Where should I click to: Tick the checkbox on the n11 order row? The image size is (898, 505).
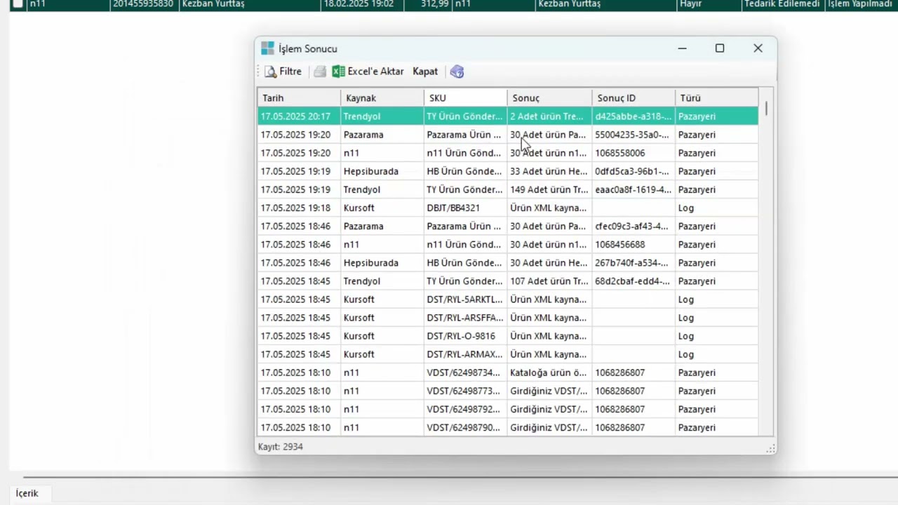pyautogui.click(x=18, y=4)
